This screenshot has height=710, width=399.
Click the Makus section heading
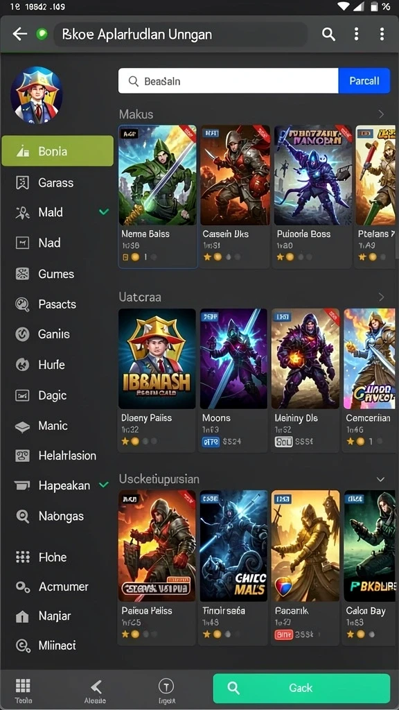[136, 114]
